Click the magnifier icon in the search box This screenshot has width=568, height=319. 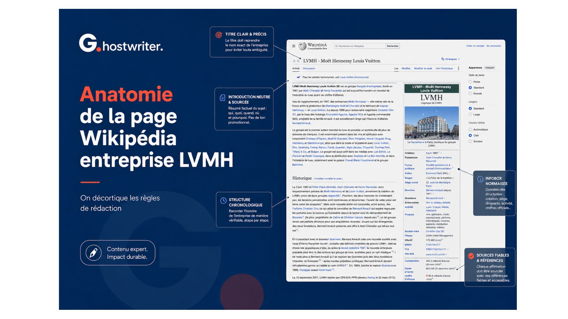coord(336,46)
